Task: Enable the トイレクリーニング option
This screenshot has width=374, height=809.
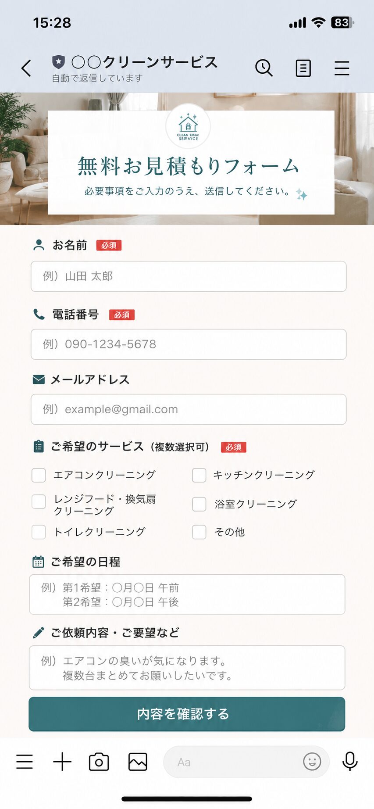Action: [39, 532]
